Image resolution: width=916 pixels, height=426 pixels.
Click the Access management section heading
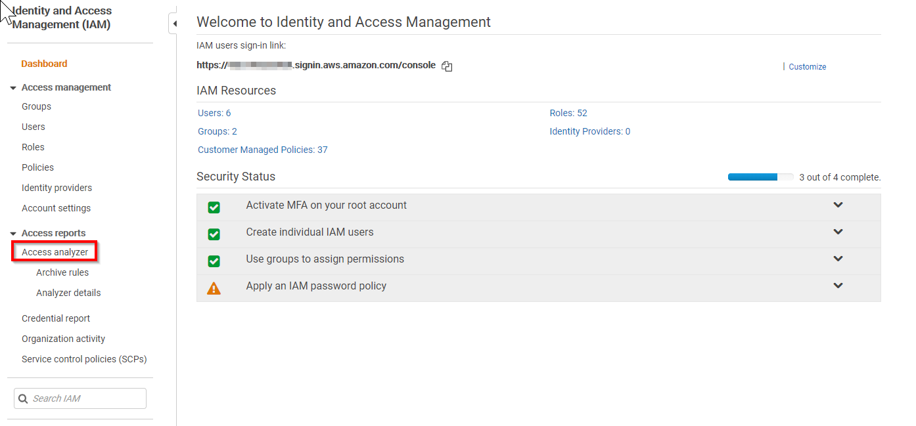66,87
